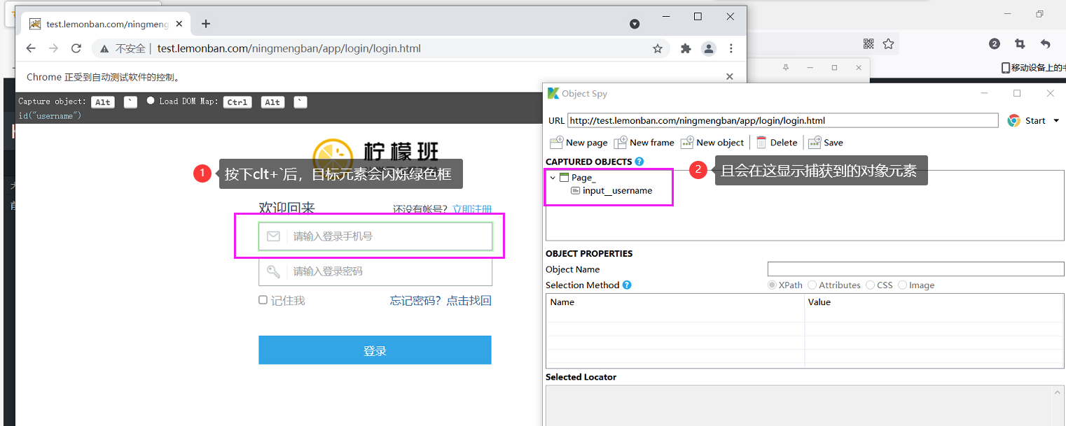The image size is (1066, 426).
Task: Click the Chrome profile avatar icon
Action: point(708,48)
